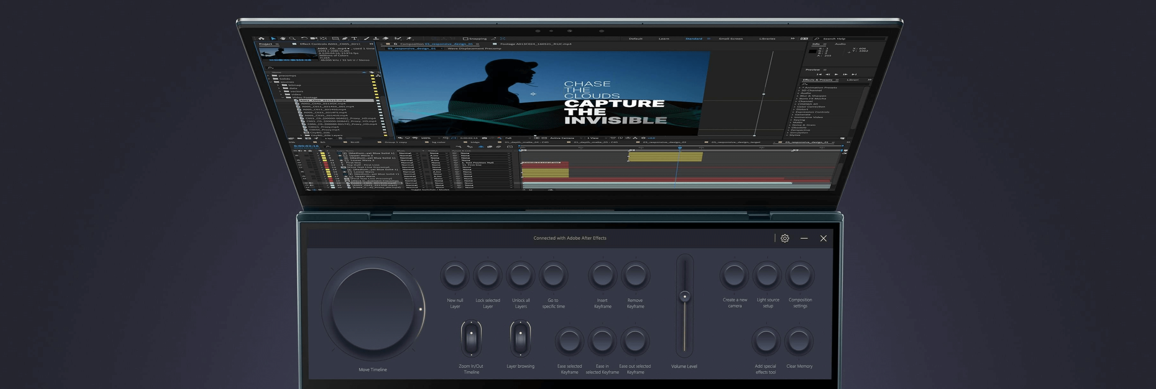The width and height of the screenshot is (1156, 389).
Task: Select the Puppet Pin tool
Action: click(409, 39)
